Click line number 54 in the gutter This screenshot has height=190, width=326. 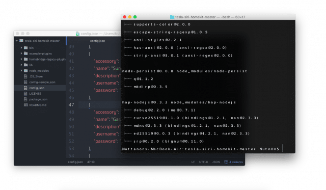(x=71, y=155)
